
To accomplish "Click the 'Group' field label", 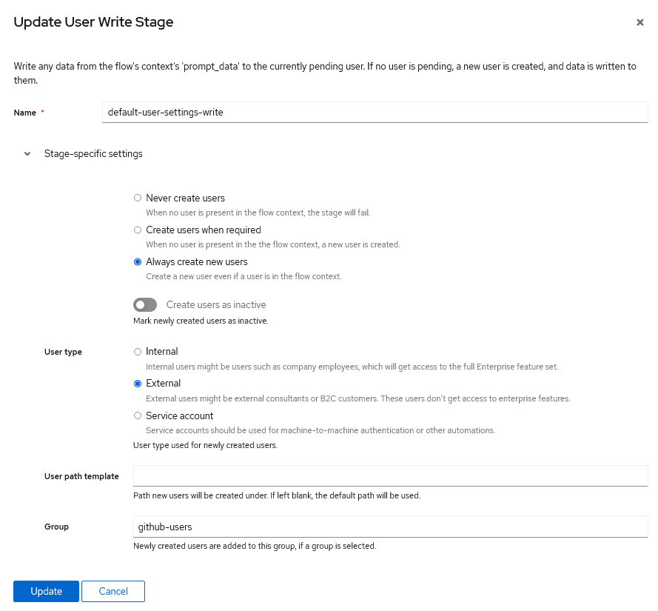I will (56, 527).
